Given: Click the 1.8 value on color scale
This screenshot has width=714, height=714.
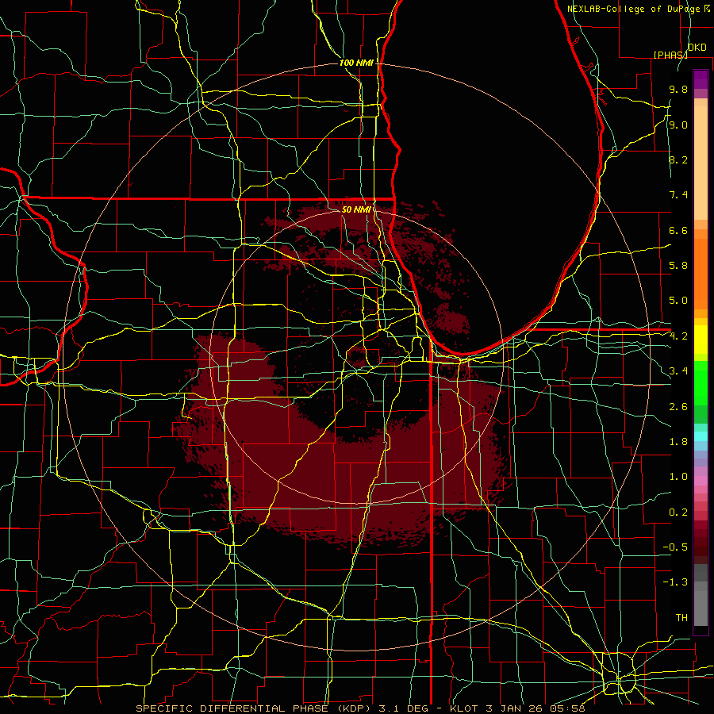Looking at the screenshot, I should [x=678, y=442].
